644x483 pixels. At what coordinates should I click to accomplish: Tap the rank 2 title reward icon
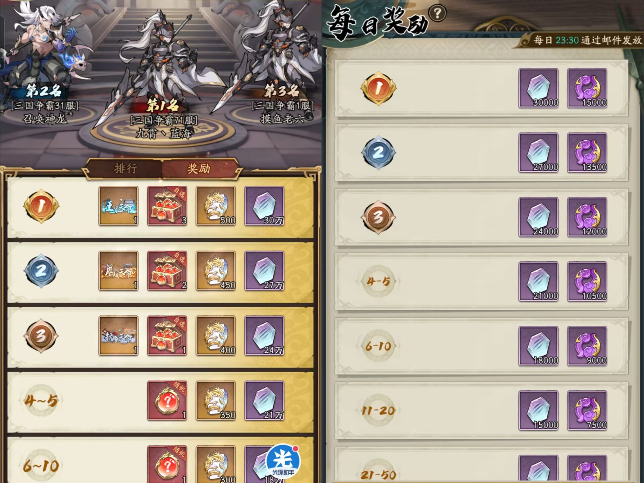pos(118,271)
